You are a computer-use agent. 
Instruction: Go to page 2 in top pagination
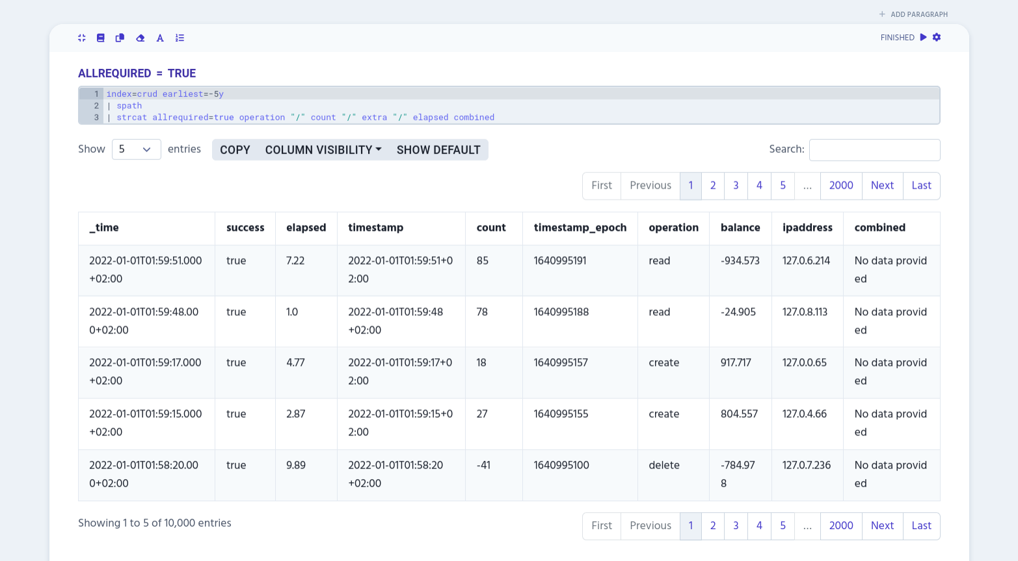[x=713, y=186]
